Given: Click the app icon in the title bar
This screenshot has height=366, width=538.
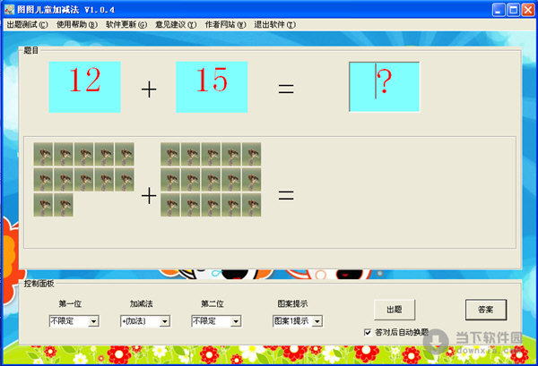Looking at the screenshot, I should (x=9, y=9).
